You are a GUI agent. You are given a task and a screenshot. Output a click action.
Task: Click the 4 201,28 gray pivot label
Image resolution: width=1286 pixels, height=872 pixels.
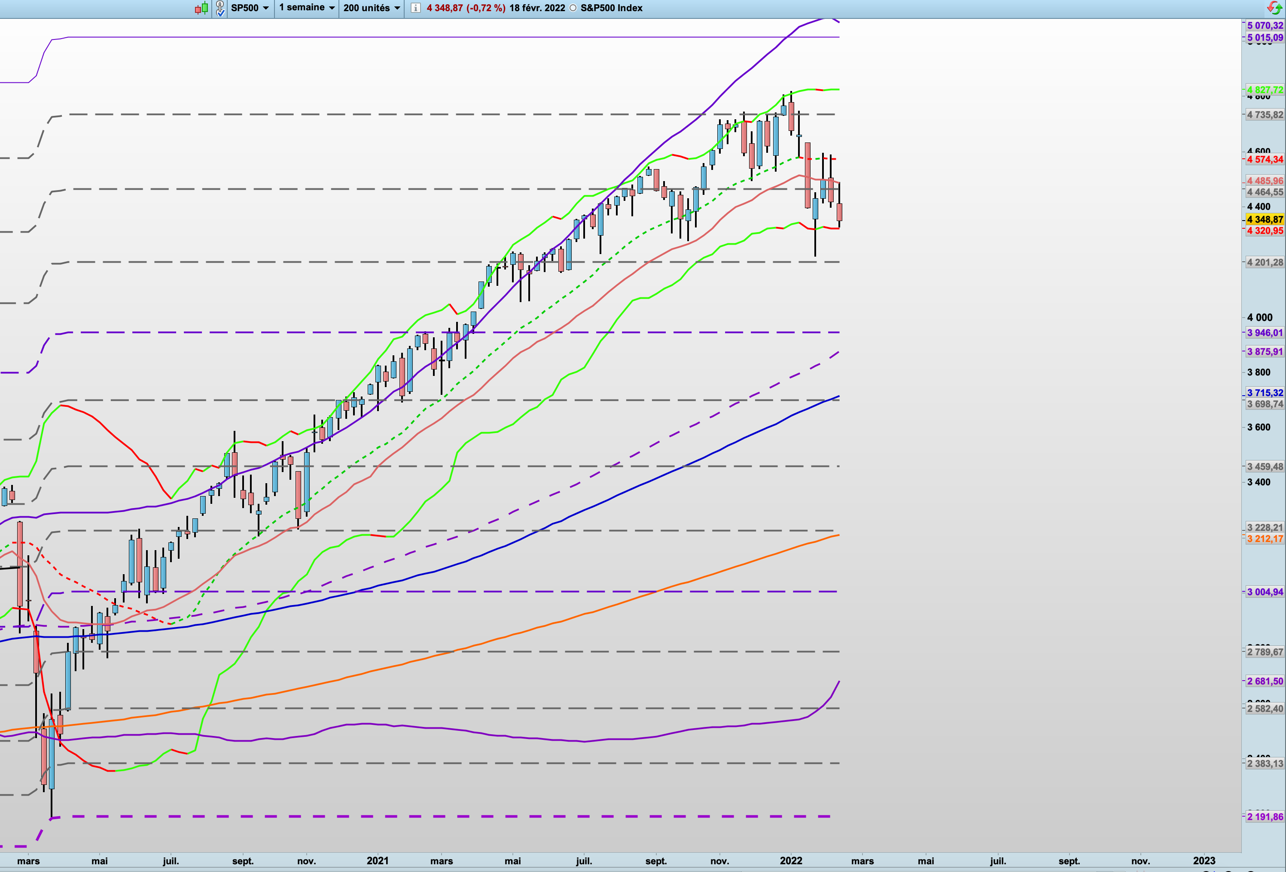click(1265, 262)
